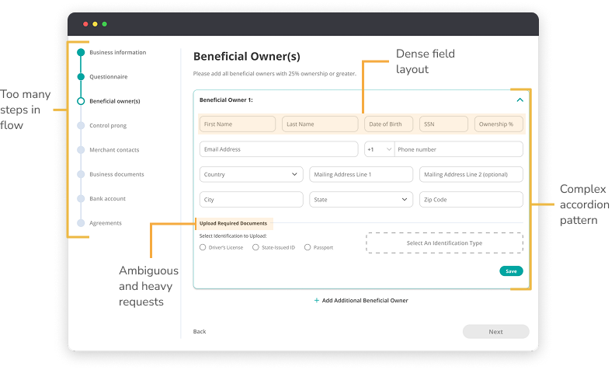Click the Agreements step circle

[x=81, y=223]
